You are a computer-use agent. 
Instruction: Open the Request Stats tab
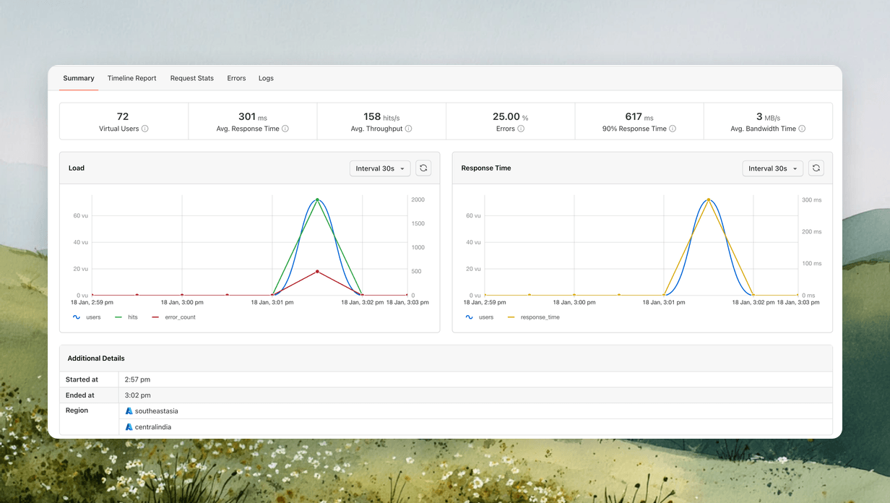(192, 78)
